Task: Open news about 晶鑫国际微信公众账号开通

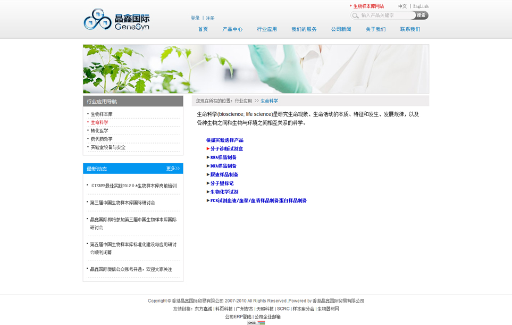Action: [x=131, y=270]
